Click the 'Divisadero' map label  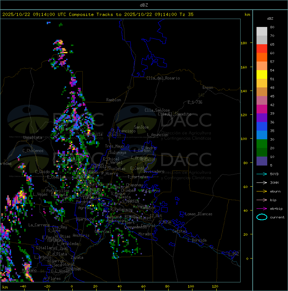(x=154, y=171)
